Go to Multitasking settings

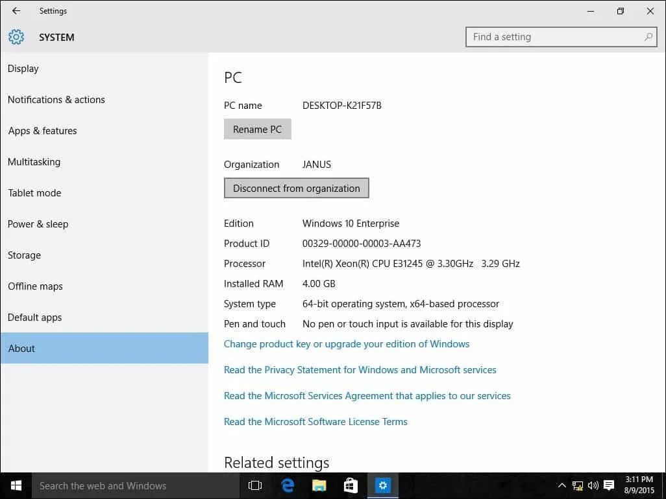(105, 162)
